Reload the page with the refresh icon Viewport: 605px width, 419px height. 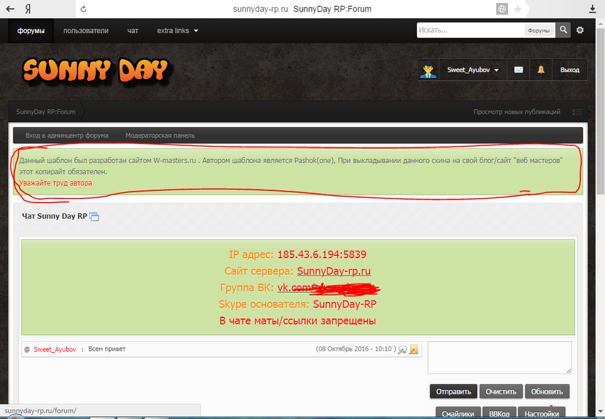pos(83,9)
